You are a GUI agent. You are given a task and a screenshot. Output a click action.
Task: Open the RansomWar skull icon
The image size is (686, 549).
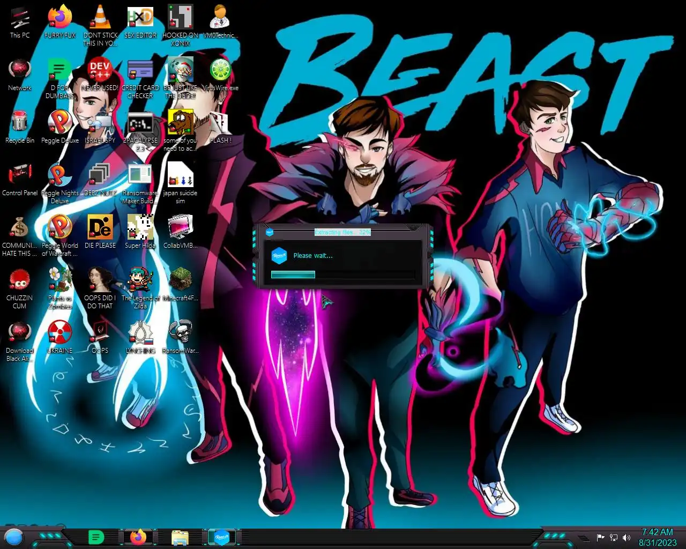coord(181,337)
